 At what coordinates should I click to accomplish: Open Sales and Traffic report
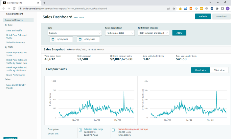14,30
